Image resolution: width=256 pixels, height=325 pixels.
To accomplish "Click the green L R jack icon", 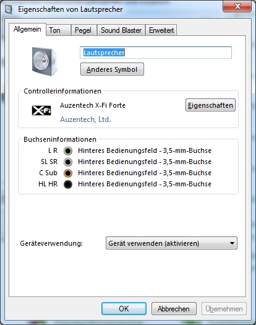I will pyautogui.click(x=68, y=150).
